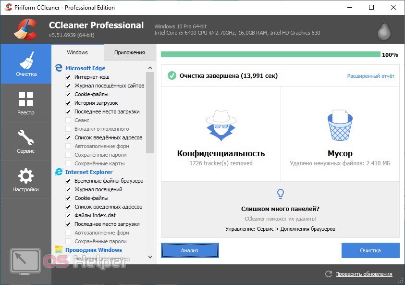Click Управление: Сервис > Дополнения браузеров text

(x=280, y=229)
